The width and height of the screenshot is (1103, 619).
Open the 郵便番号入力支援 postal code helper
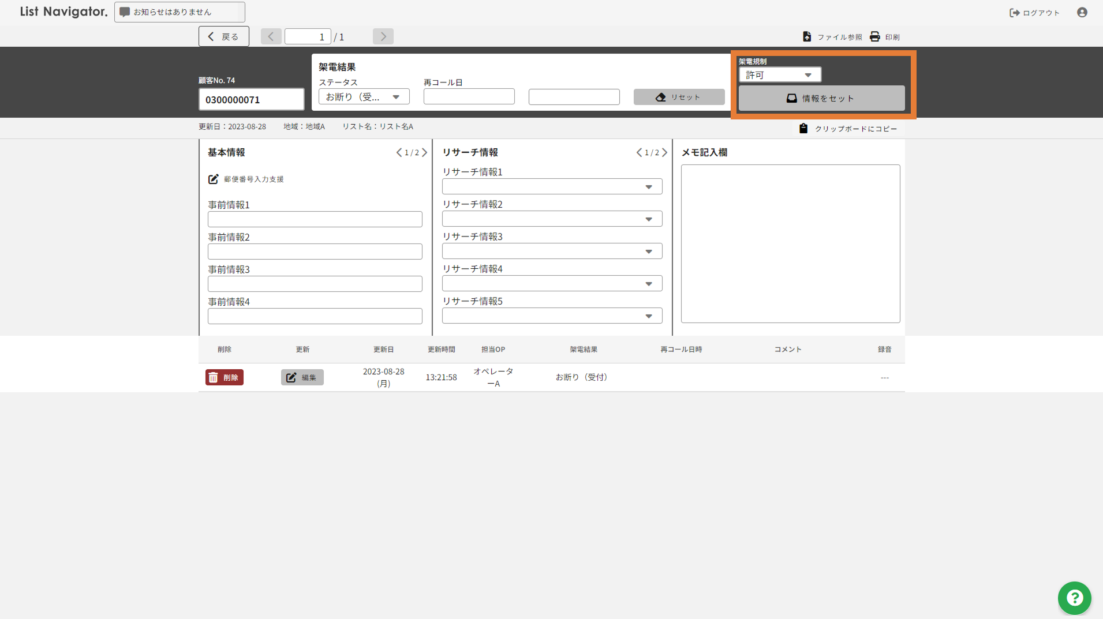[213, 179]
